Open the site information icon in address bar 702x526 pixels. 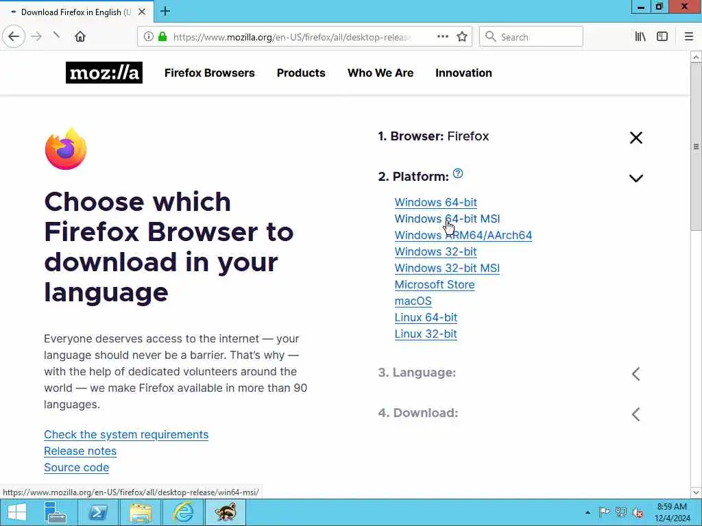(149, 37)
